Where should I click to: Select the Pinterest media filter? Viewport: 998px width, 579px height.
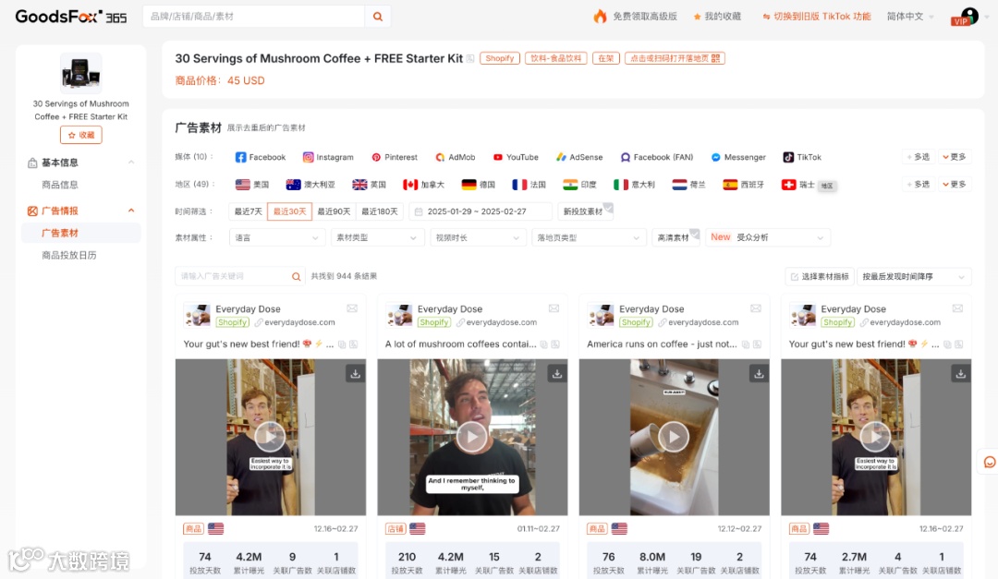click(x=395, y=157)
